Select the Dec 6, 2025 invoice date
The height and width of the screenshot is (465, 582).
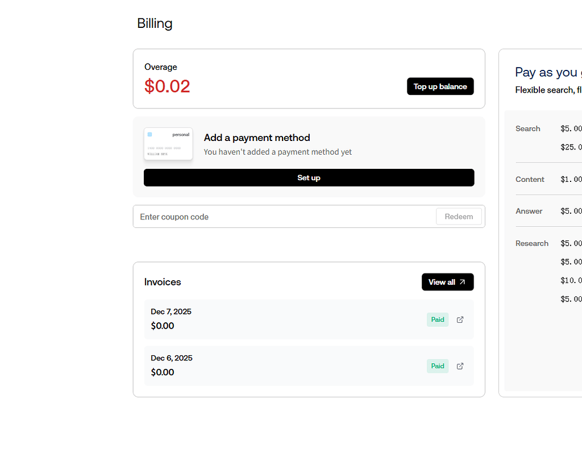[172, 358]
